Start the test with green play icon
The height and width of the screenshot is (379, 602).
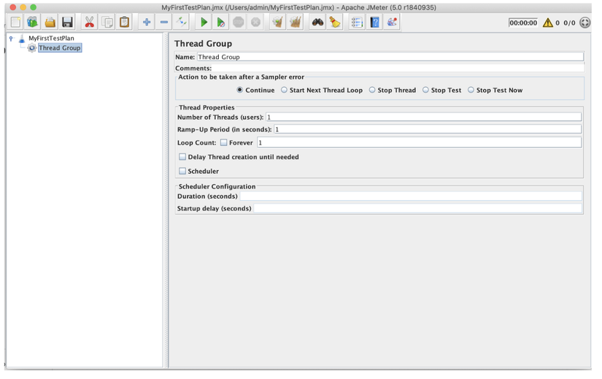[204, 23]
